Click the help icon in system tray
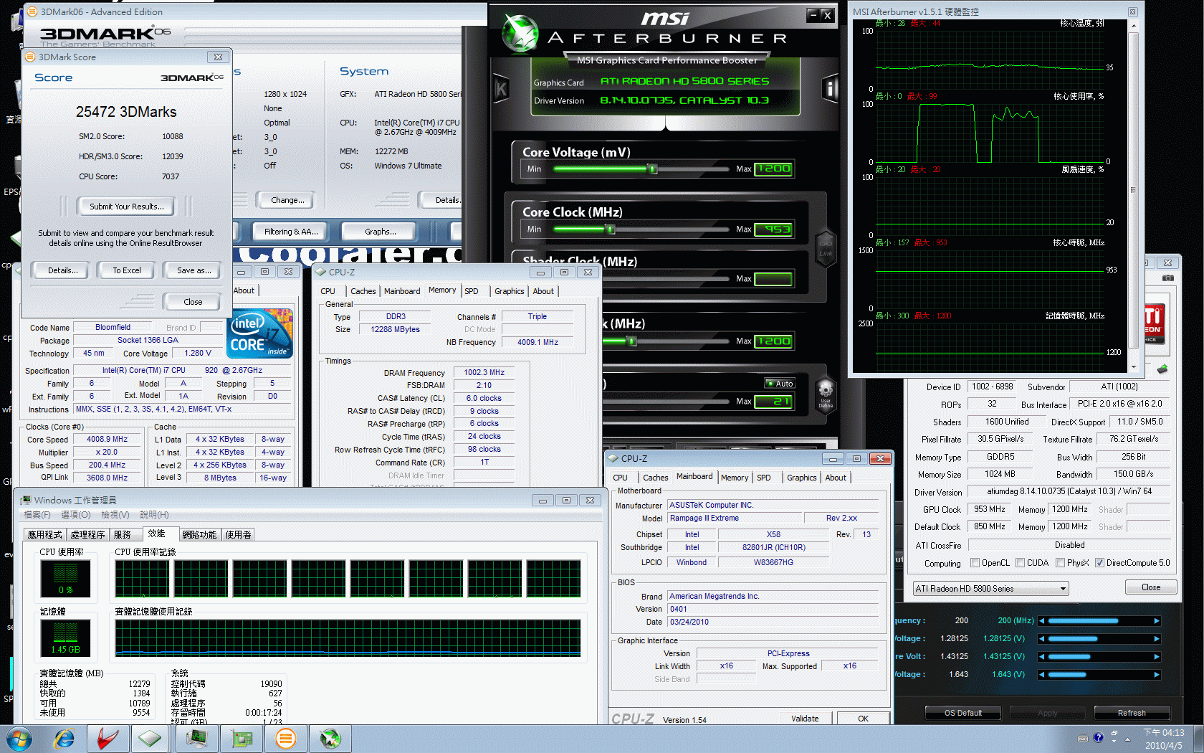This screenshot has width=1204, height=753. pyautogui.click(x=1098, y=737)
